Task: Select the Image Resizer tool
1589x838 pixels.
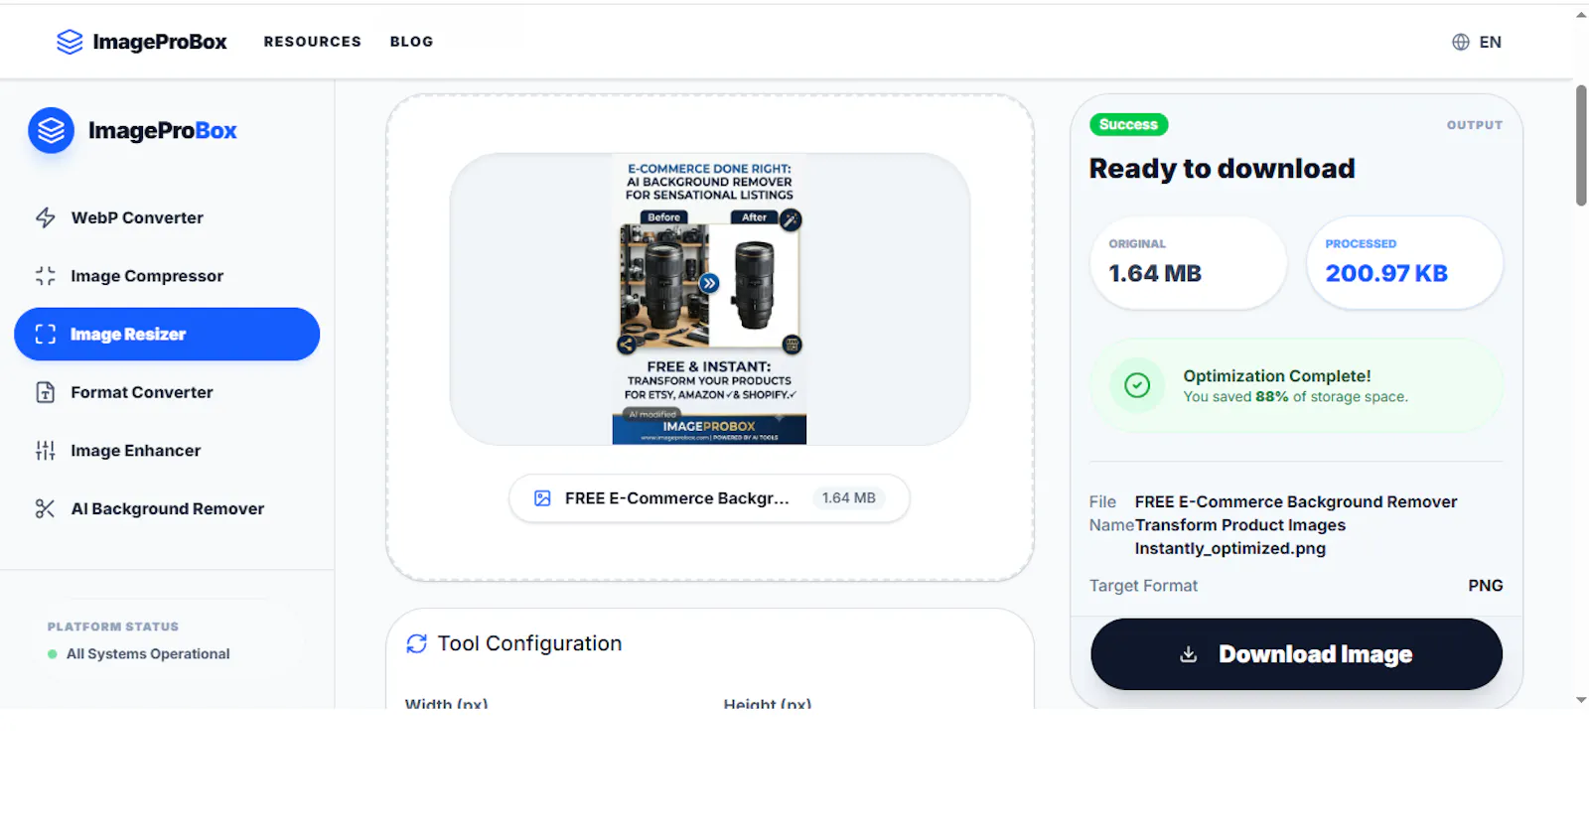Action: (x=167, y=335)
